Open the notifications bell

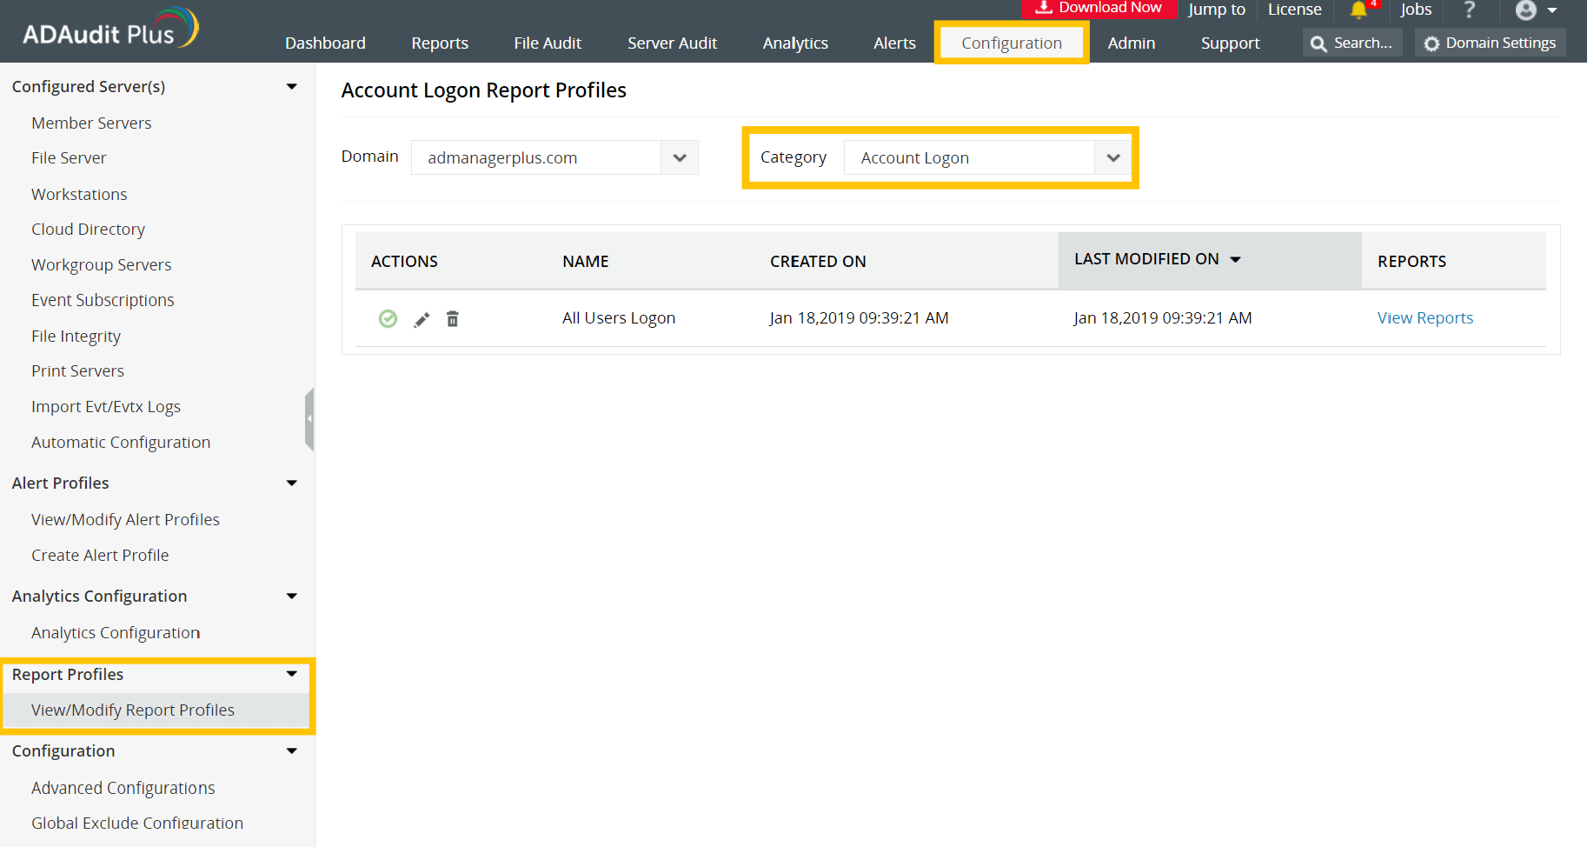[1359, 12]
